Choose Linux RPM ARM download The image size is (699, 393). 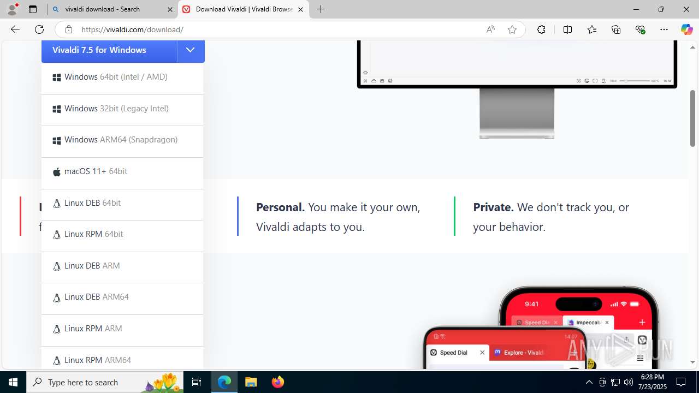tap(122, 330)
